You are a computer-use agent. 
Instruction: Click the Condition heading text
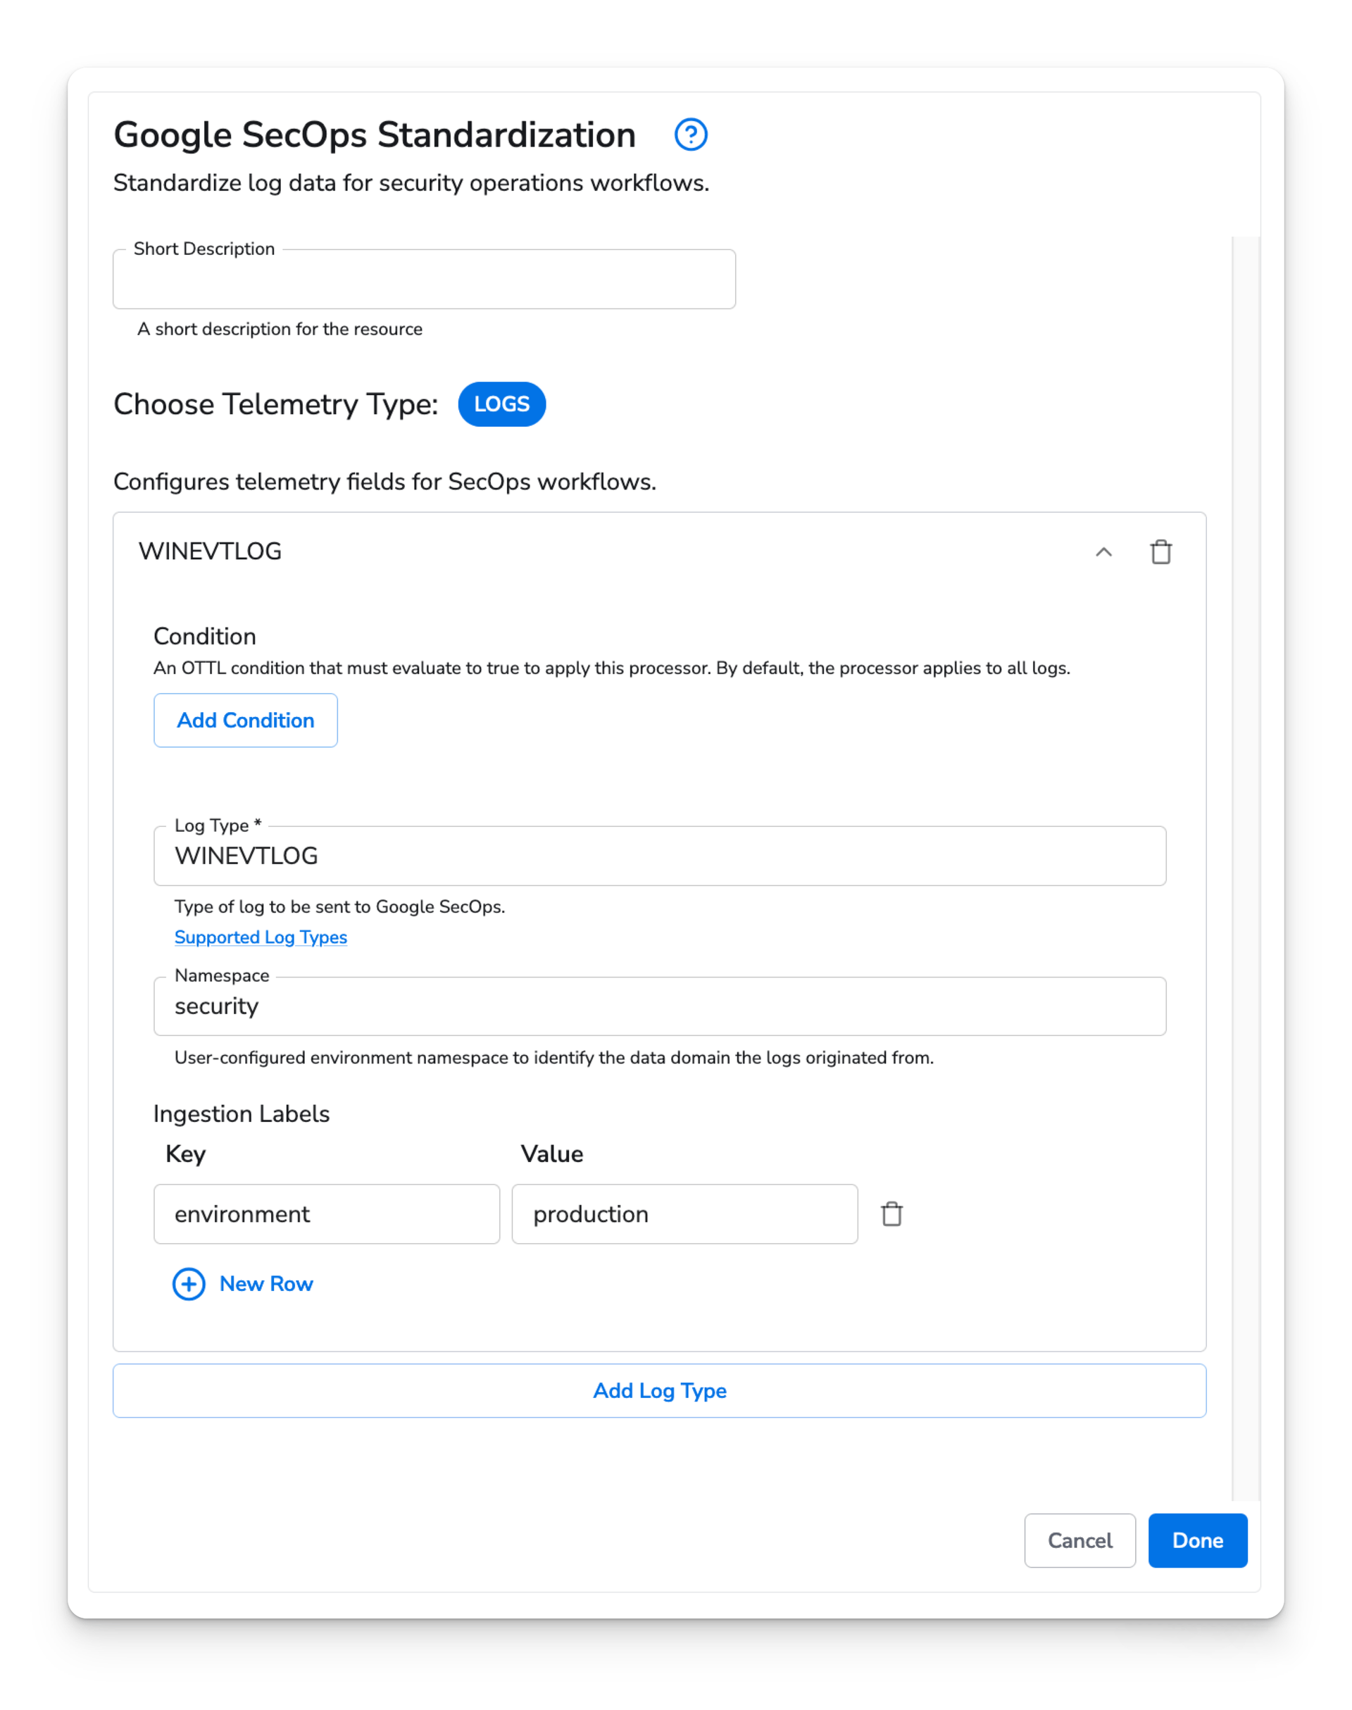205,637
